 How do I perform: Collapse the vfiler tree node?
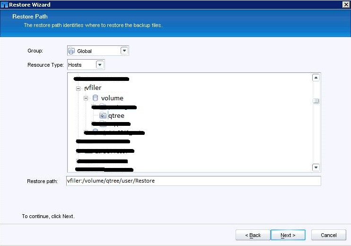click(78, 88)
